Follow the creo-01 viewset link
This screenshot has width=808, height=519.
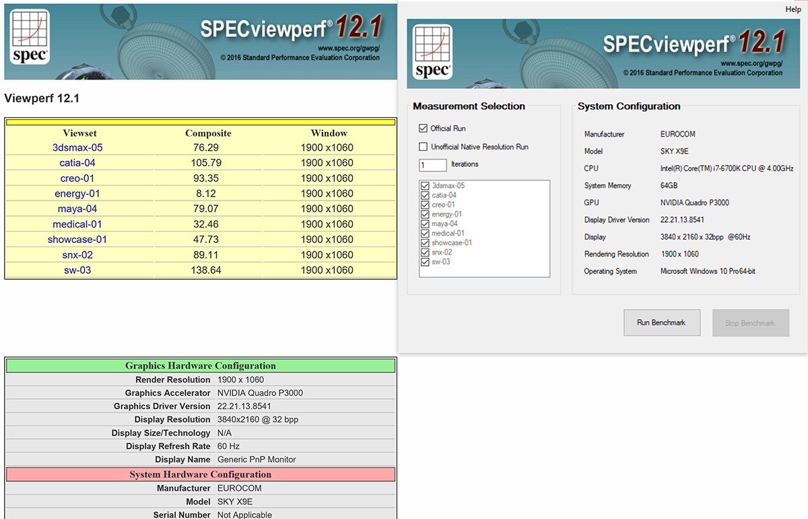tap(77, 178)
